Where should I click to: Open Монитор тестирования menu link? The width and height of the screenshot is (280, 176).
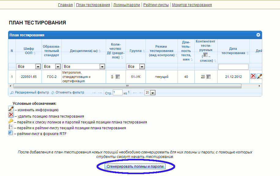point(192,5)
